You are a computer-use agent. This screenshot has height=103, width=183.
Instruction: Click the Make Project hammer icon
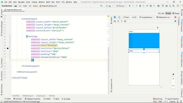pyautogui.click(x=101, y=6)
